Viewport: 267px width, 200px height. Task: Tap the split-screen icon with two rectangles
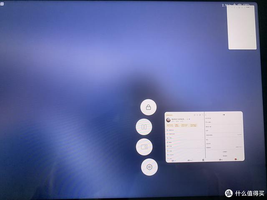pos(144,127)
